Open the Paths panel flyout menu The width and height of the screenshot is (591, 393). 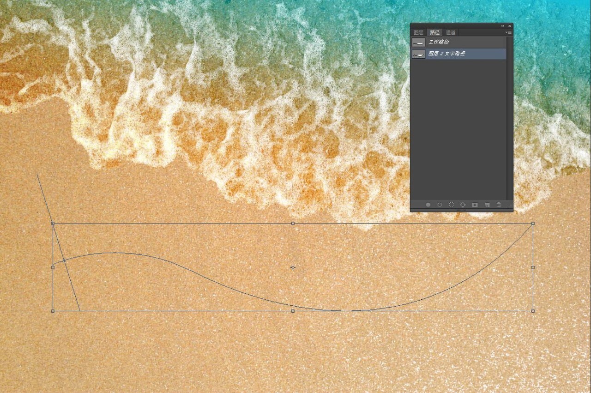[x=508, y=32]
